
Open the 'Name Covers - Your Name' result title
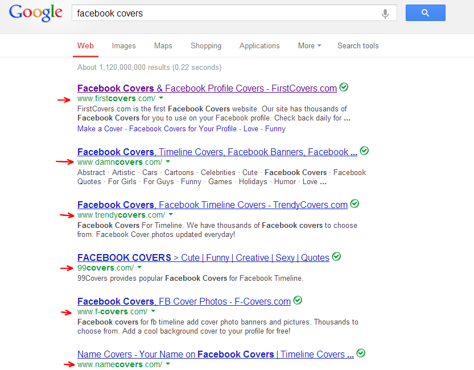pos(216,354)
